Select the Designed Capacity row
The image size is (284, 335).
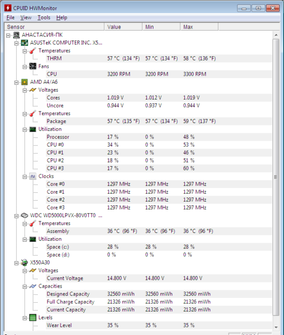point(159,294)
